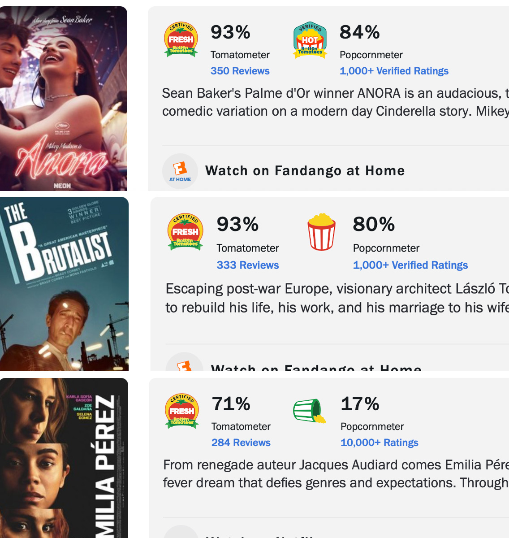509x538 pixels.
Task: Click Anora's Certified Fresh tomato badge
Action: coord(181,39)
